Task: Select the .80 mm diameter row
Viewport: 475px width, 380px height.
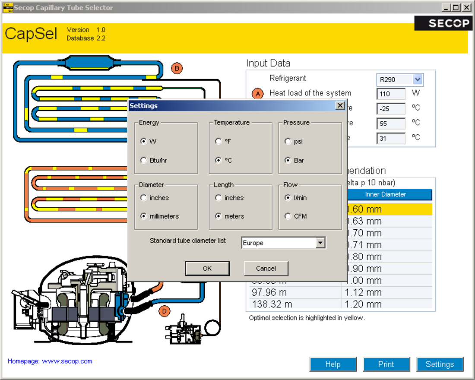Action: pyautogui.click(x=389, y=256)
